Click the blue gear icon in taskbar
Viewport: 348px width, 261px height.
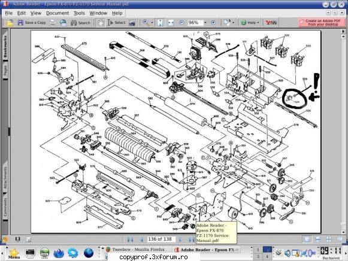pyautogui.click(x=73, y=253)
